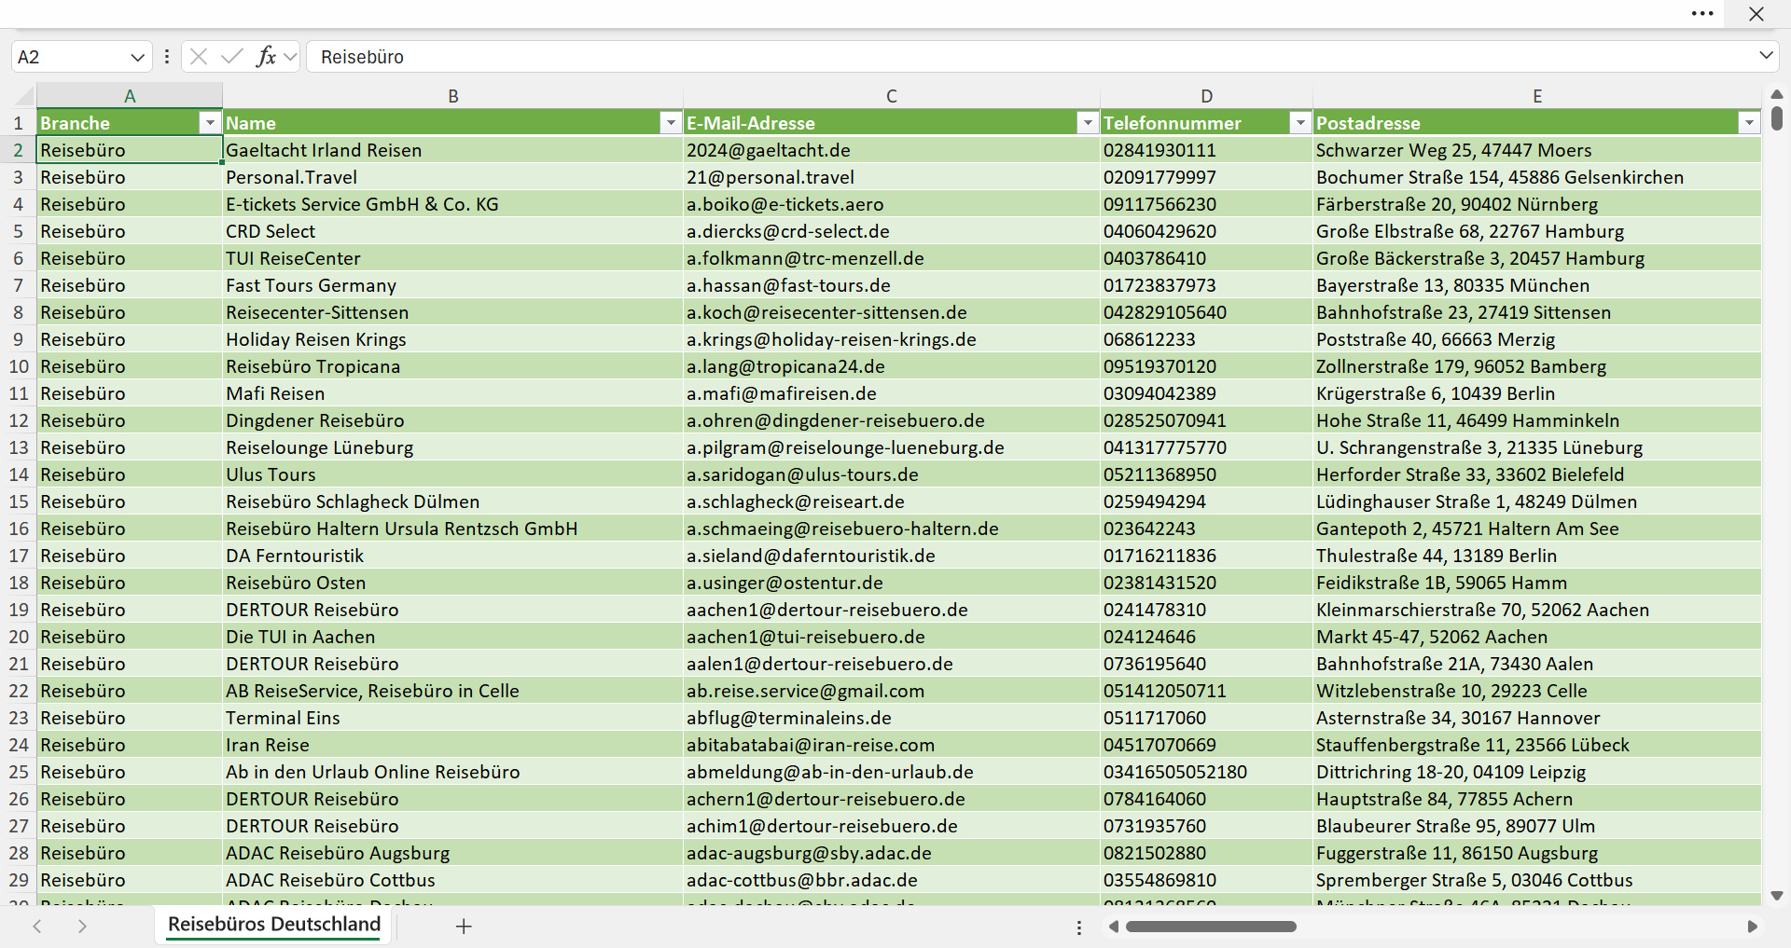Click the address Große Bäckerstraße 3, 20457 Hamburg
Image resolution: width=1791 pixels, height=948 pixels.
(1537, 258)
